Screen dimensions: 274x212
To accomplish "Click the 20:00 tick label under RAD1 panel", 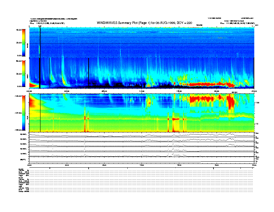I will pos(217,91).
